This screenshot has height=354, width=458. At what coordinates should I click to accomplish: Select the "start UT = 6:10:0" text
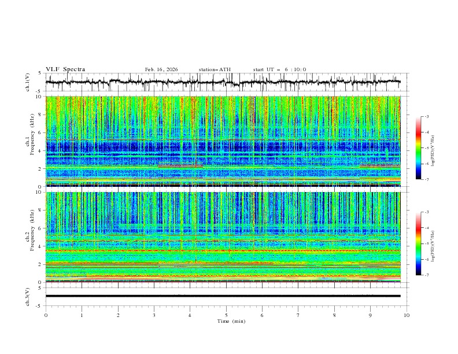(x=279, y=69)
